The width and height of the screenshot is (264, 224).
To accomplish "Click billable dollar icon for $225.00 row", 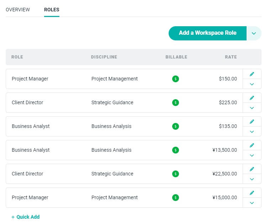I will click(175, 103).
